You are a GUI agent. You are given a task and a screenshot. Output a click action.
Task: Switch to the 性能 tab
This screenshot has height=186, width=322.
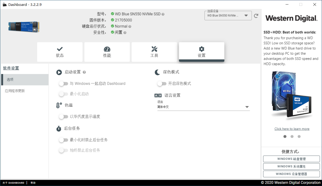point(107,52)
